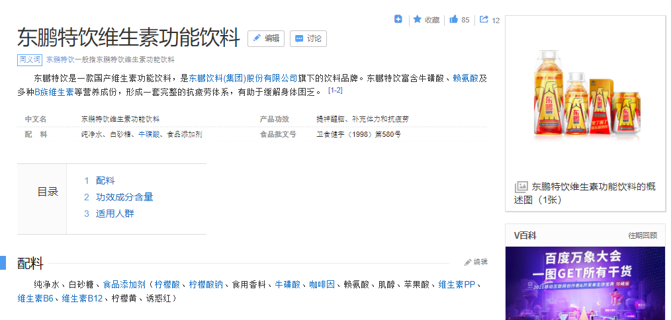This screenshot has height=320, width=671.
Task: Click the pencil icon beside 配料 heading
Action: pos(468,262)
